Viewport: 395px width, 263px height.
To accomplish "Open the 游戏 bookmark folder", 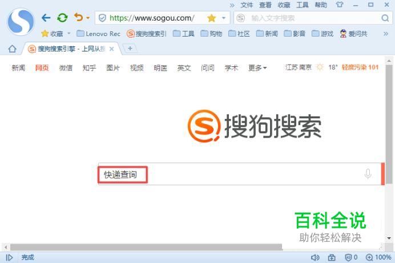I will tap(323, 34).
